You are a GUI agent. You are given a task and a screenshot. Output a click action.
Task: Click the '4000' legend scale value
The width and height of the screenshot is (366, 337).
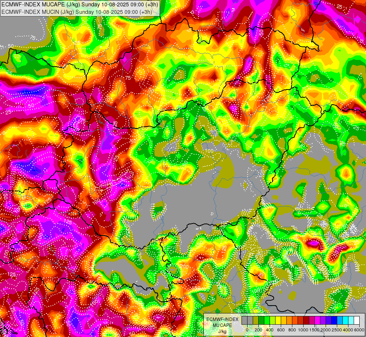(x=348, y=330)
